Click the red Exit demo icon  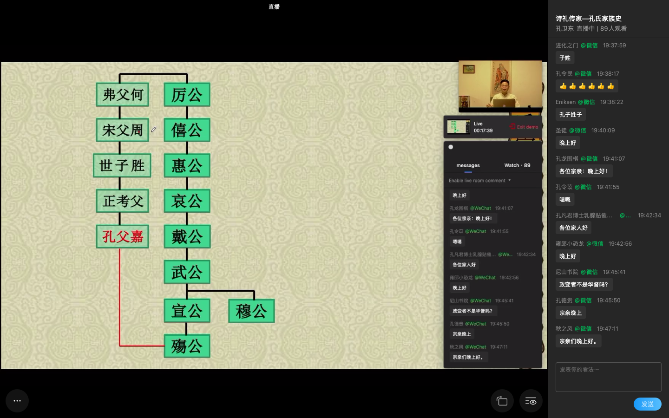tap(512, 127)
